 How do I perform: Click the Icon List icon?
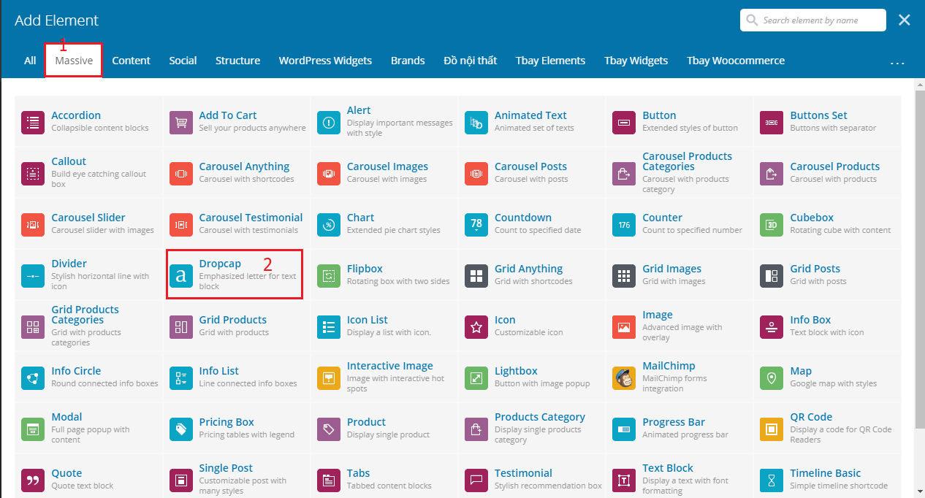329,326
